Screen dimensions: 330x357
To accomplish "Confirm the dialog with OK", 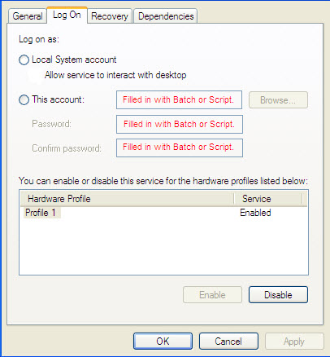I will (x=163, y=342).
